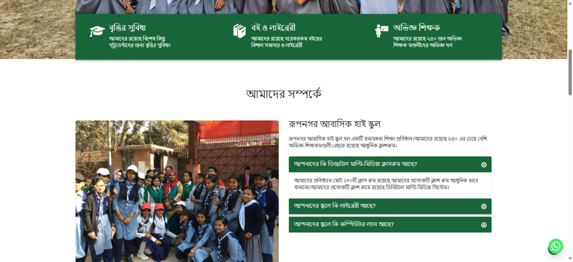Click the রূপনগর আবাসিক হাই স্কুল heading
This screenshot has width=573, height=262.
click(x=335, y=124)
